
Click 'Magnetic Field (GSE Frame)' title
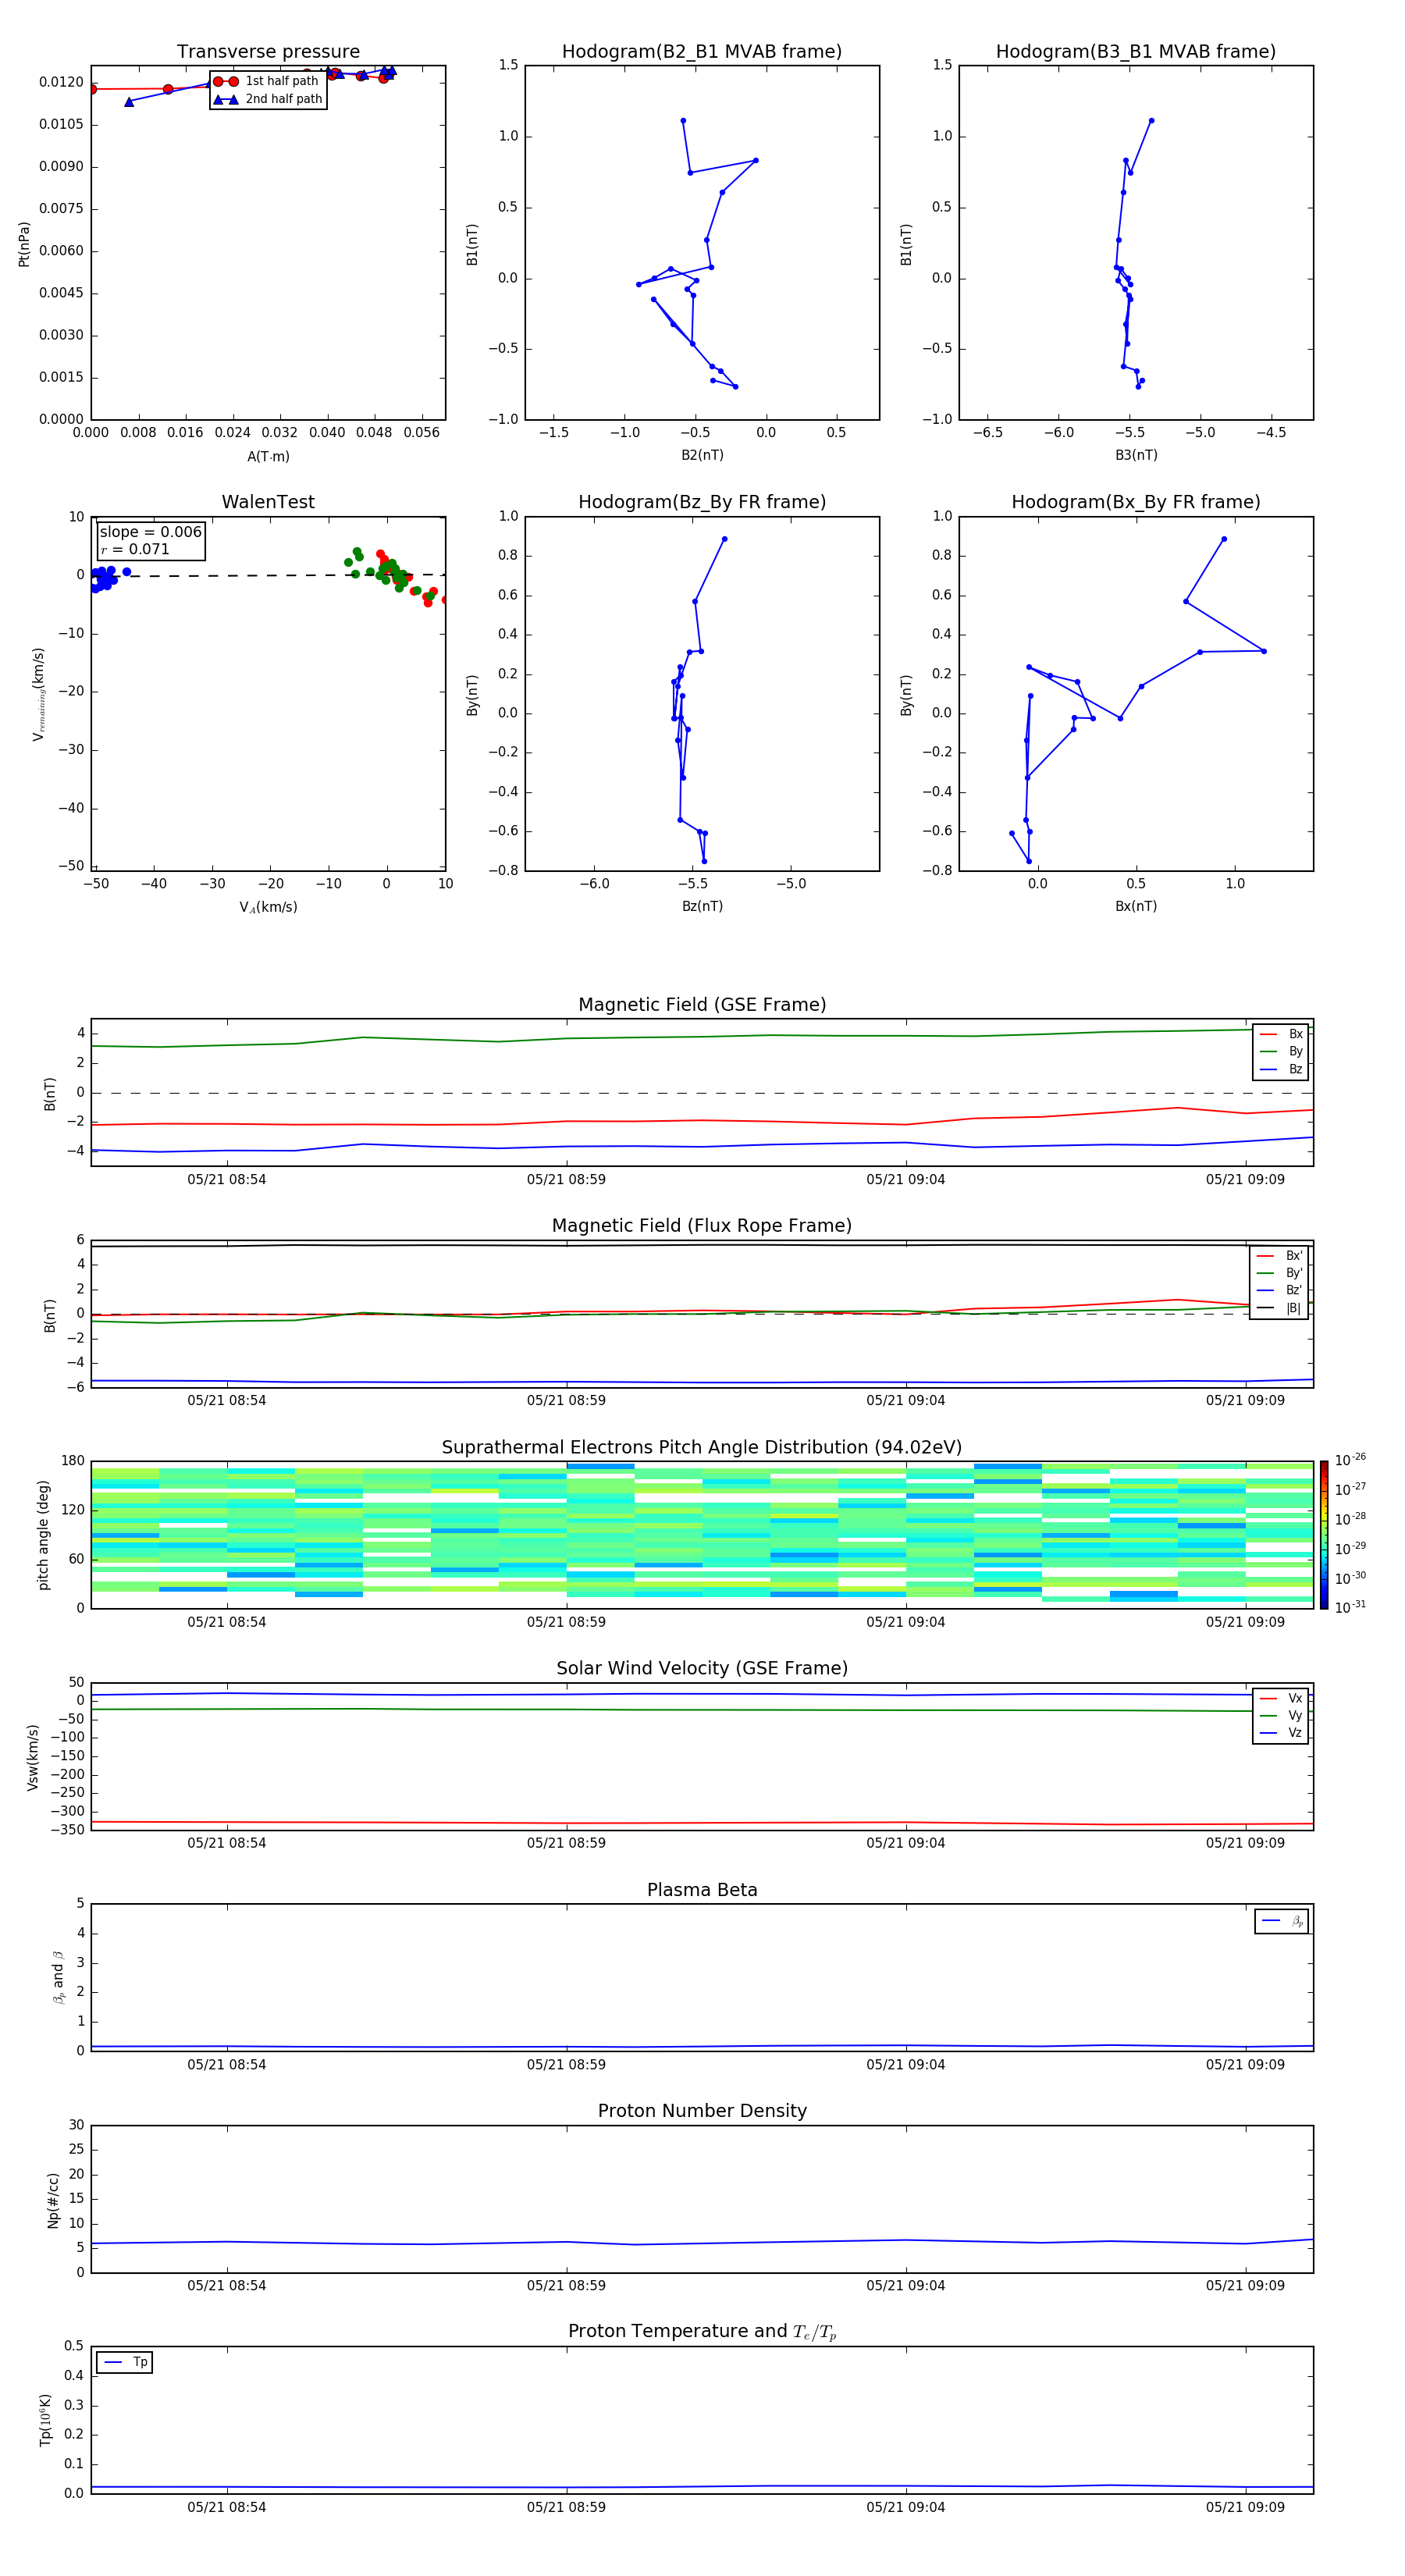point(702,1005)
